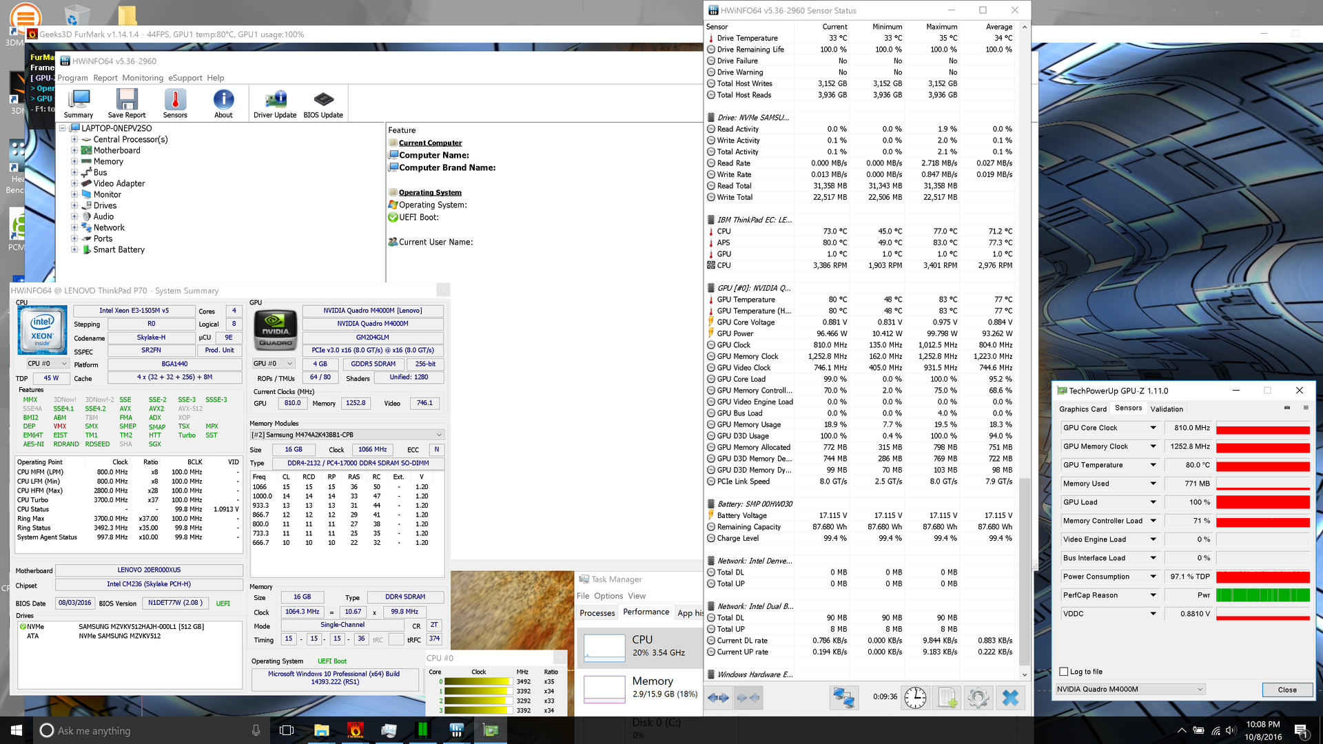Switch to the Validation tab in GPU-Z
1323x744 pixels.
(1167, 409)
